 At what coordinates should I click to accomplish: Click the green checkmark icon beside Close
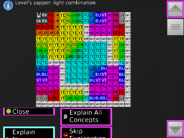pos(9,112)
